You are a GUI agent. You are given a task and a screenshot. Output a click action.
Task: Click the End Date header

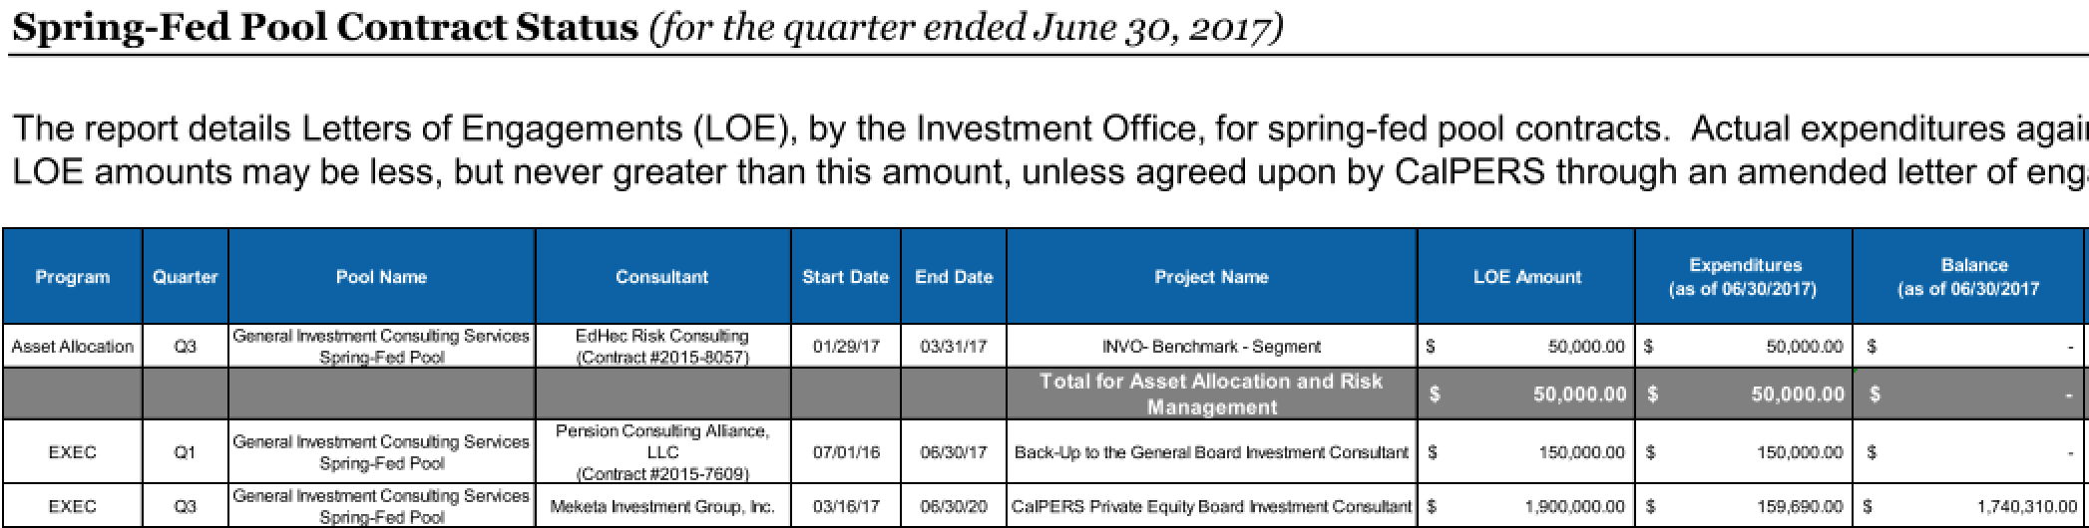[x=954, y=277]
